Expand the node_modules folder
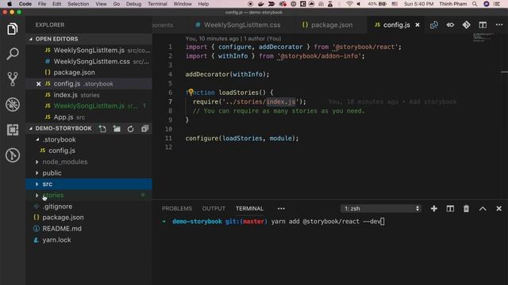508x285 pixels. pyautogui.click(x=37, y=161)
